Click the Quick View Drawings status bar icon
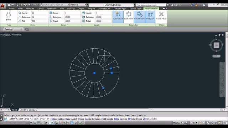This screenshot has width=228, height=128. coord(186,123)
